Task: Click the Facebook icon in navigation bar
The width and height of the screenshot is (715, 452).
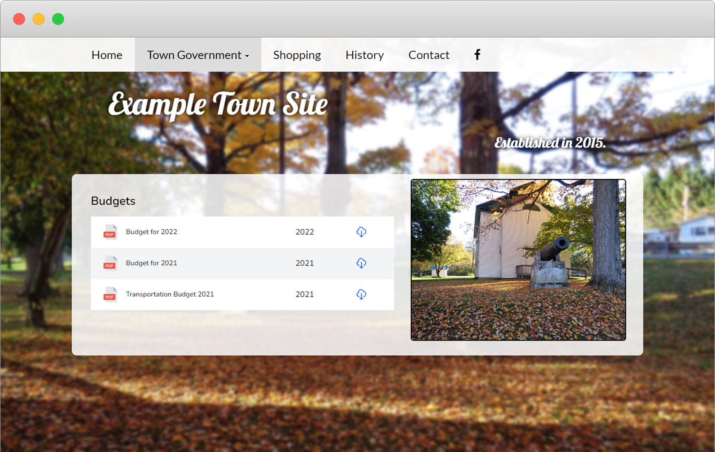Action: [477, 54]
